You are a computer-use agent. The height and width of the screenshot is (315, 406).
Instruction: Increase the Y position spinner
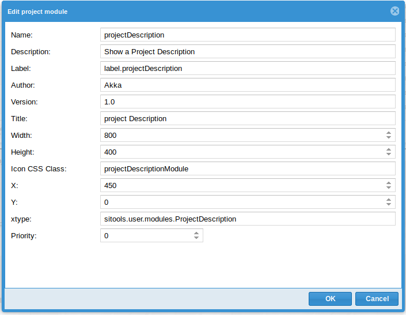coord(388,200)
